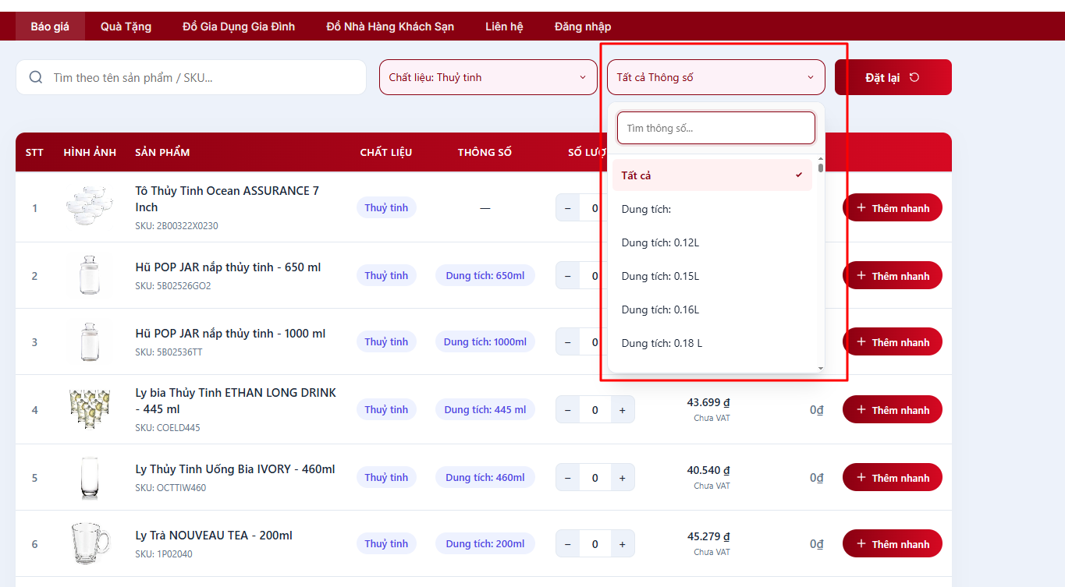Click the product name search box
The image size is (1065, 587).
click(203, 77)
